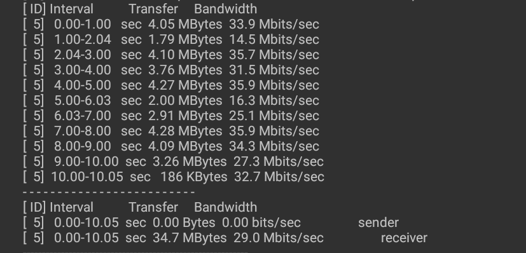Click the 33.9 Mbits/sec bandwidth value

point(274,24)
